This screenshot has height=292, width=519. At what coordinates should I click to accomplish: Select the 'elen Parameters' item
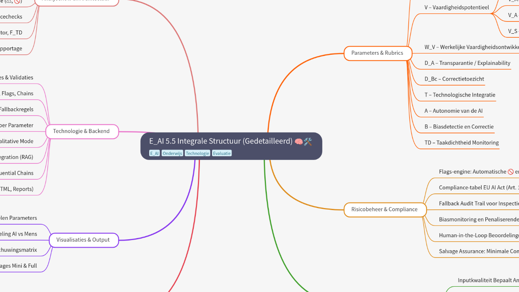coord(19,218)
